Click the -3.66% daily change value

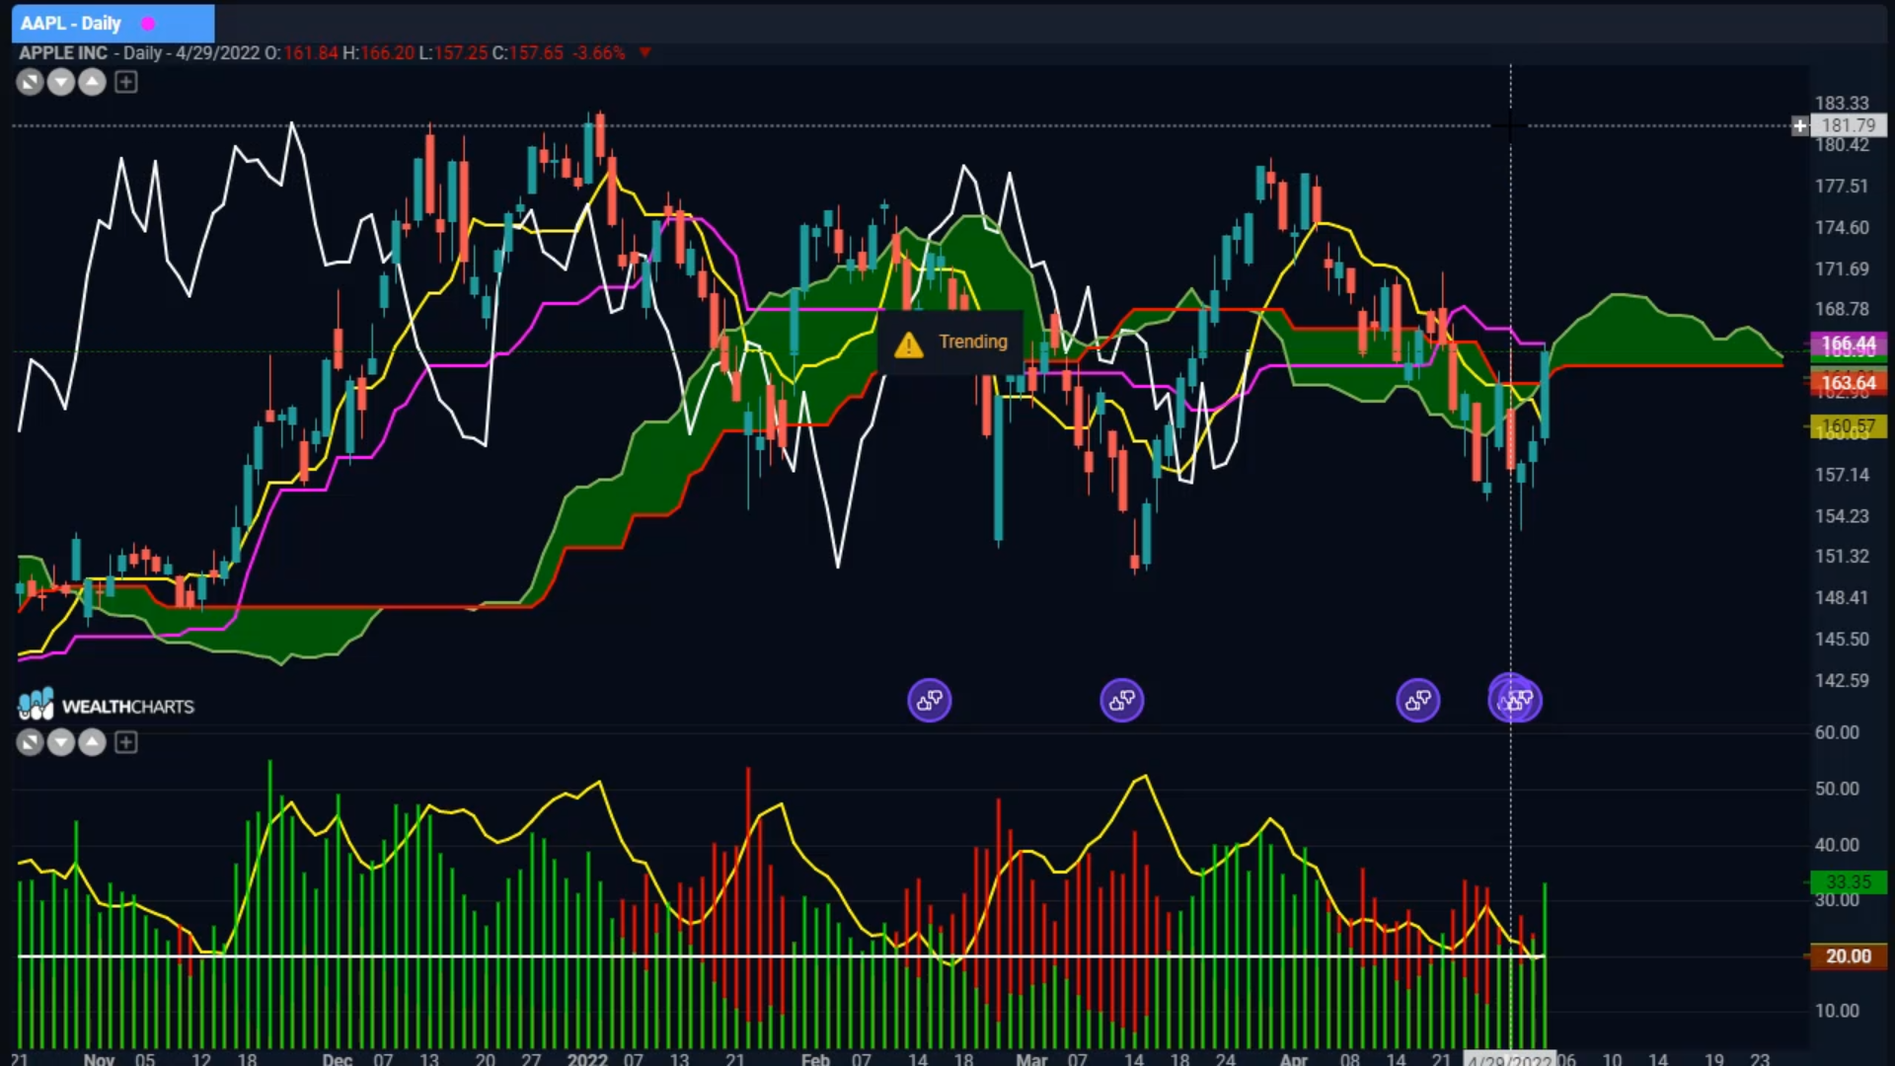(599, 52)
